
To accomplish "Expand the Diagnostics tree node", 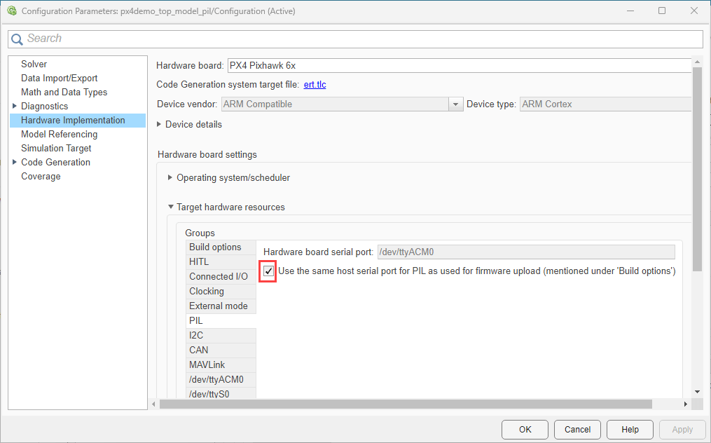I will [x=15, y=106].
